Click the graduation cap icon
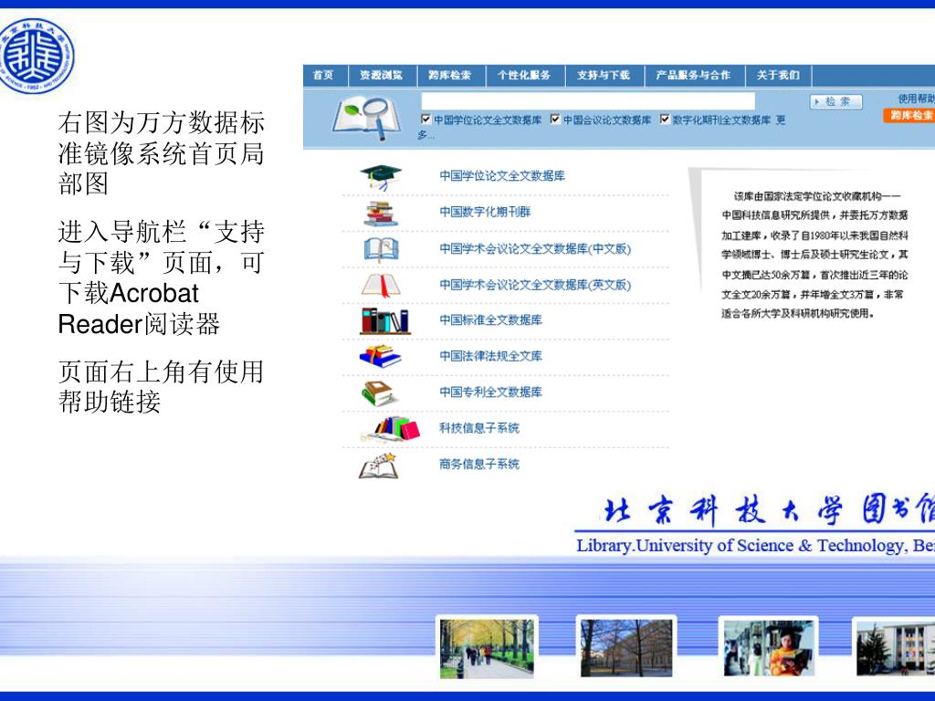This screenshot has height=701, width=935. point(381,177)
